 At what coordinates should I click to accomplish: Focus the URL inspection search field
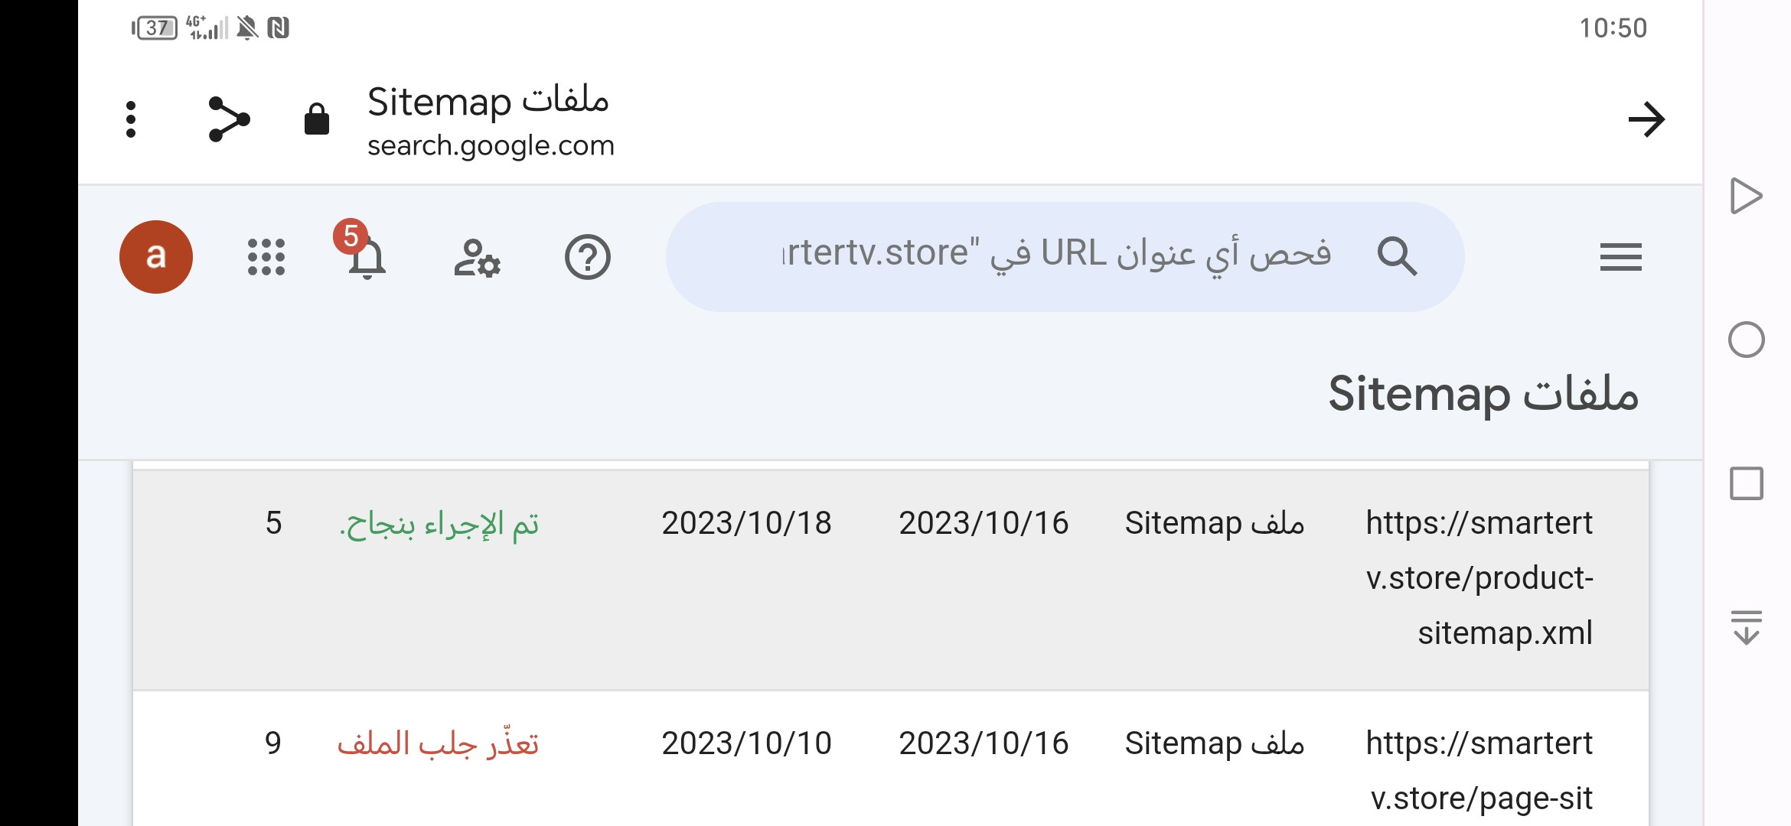[1056, 255]
